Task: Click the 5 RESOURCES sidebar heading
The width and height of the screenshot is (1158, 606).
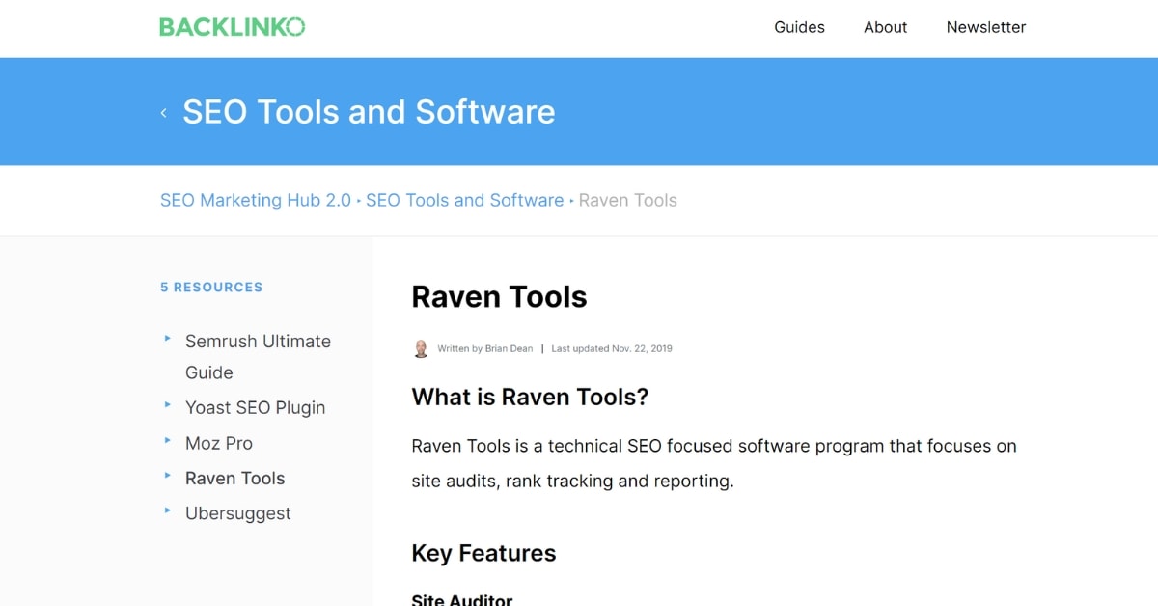Action: click(x=211, y=287)
